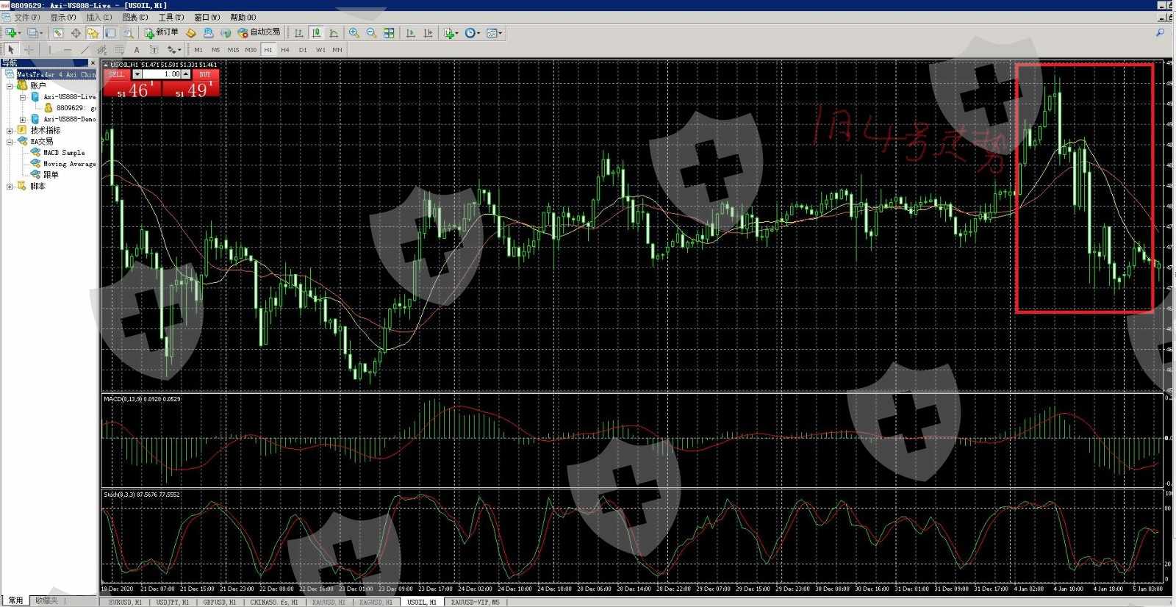This screenshot has width=1176, height=607.
Task: Increase lot volume with up arrow
Action: pos(187,74)
